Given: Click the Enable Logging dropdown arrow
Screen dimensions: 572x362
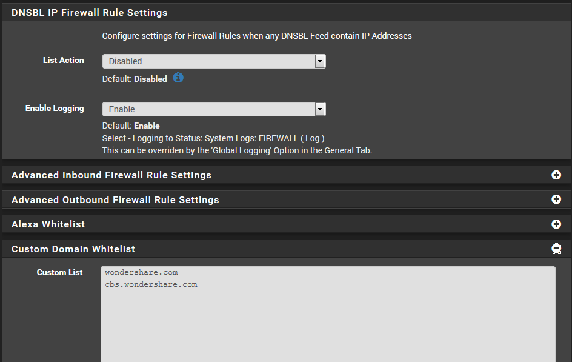Looking at the screenshot, I should 320,109.
